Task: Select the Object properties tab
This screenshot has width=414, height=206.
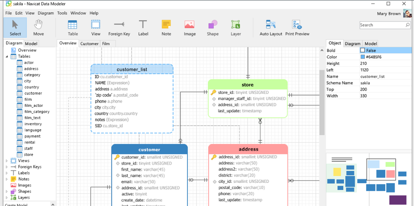Action: 335,43
